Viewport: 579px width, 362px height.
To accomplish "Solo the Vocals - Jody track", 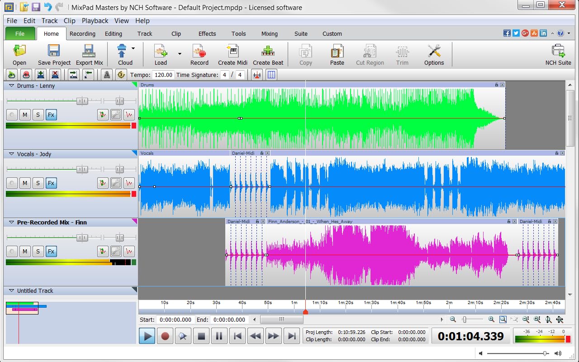I will point(38,183).
